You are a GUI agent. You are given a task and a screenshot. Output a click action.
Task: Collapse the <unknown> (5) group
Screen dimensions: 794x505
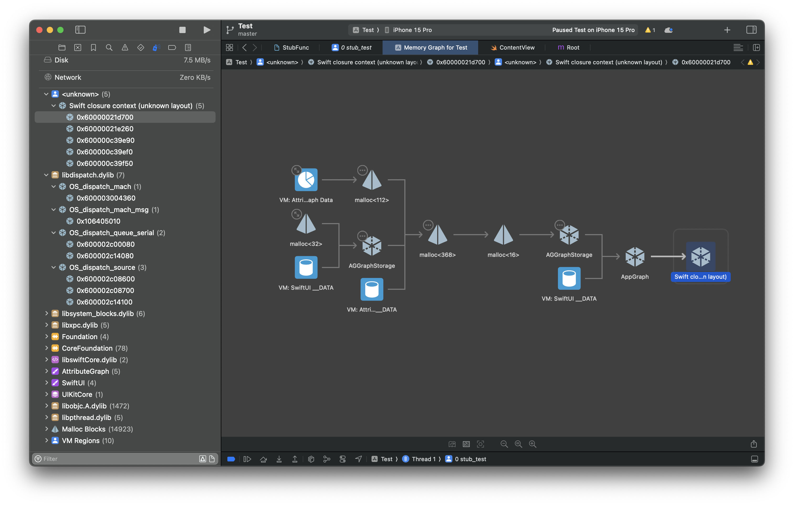click(x=46, y=94)
